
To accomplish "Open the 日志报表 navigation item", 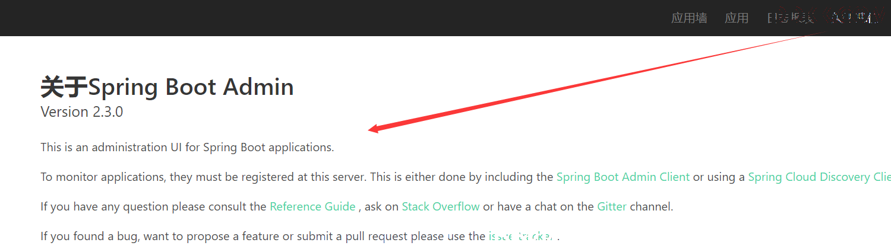I will click(790, 18).
